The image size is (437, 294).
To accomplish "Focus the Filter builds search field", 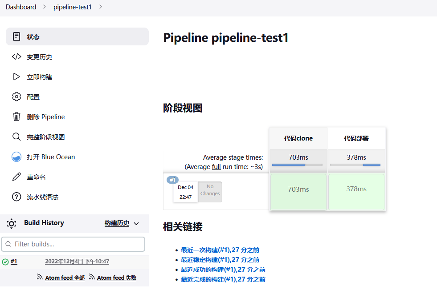I will [74, 244].
